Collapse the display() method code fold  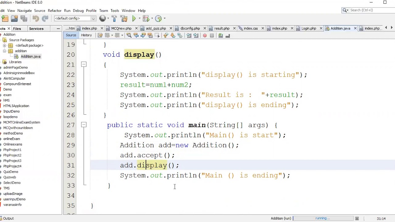[x=84, y=64]
